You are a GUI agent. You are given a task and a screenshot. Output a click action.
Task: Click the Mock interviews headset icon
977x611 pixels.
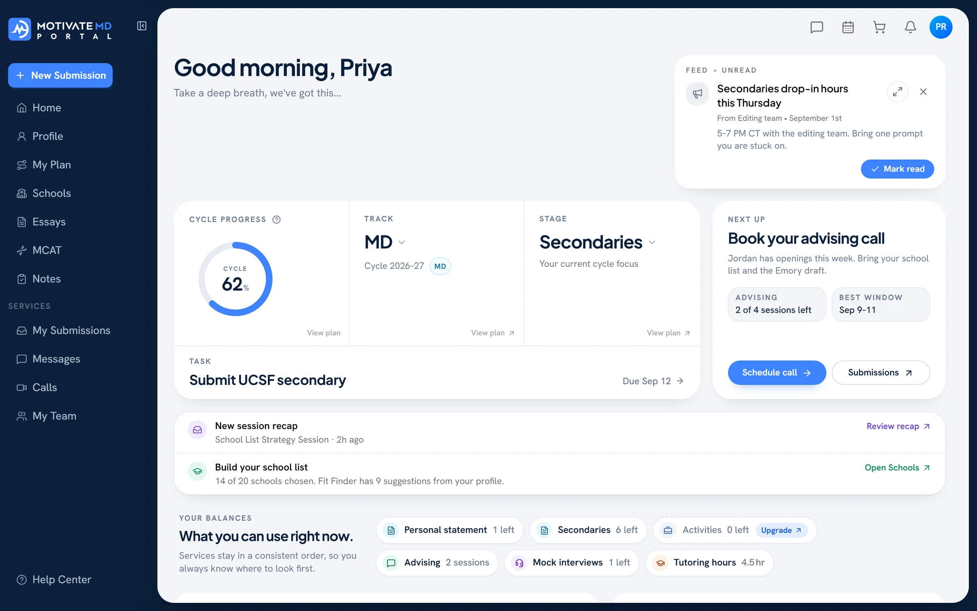click(519, 563)
